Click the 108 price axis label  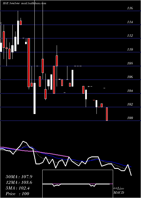[130, 63]
